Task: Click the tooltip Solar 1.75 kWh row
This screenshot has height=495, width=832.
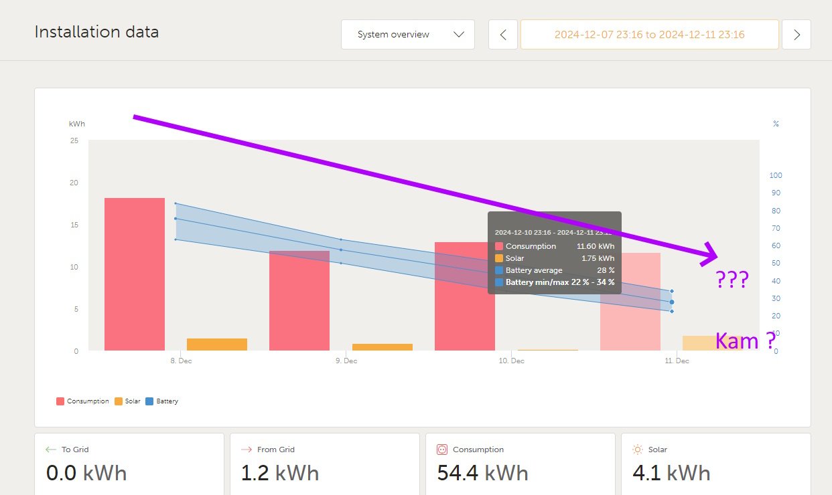Action: click(555, 258)
